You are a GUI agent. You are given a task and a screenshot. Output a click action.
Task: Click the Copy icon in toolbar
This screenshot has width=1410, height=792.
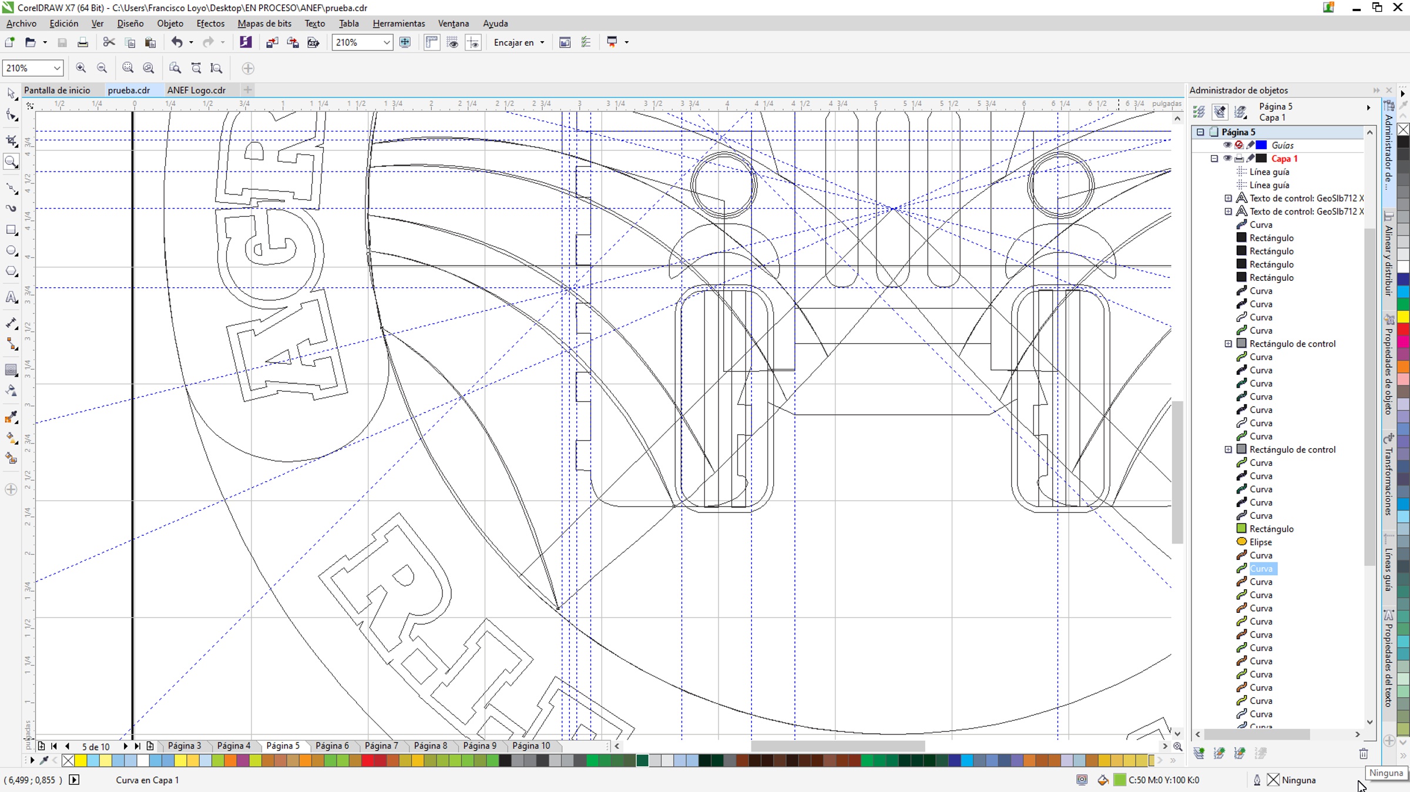130,42
